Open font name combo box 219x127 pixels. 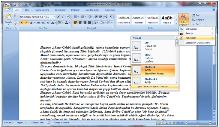pos(32,17)
